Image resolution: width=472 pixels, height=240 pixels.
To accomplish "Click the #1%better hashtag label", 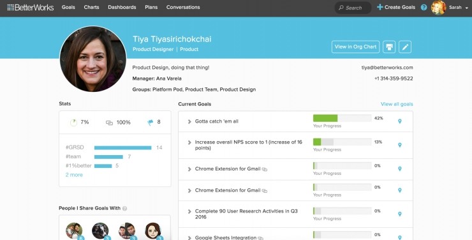I will click(78, 165).
